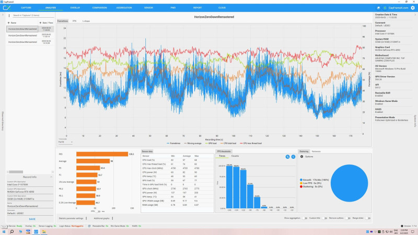Open the PMD tab
This screenshot has height=235, width=418.
click(173, 8)
